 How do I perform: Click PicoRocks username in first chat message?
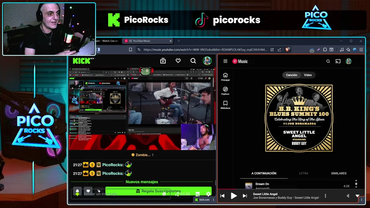tap(113, 165)
